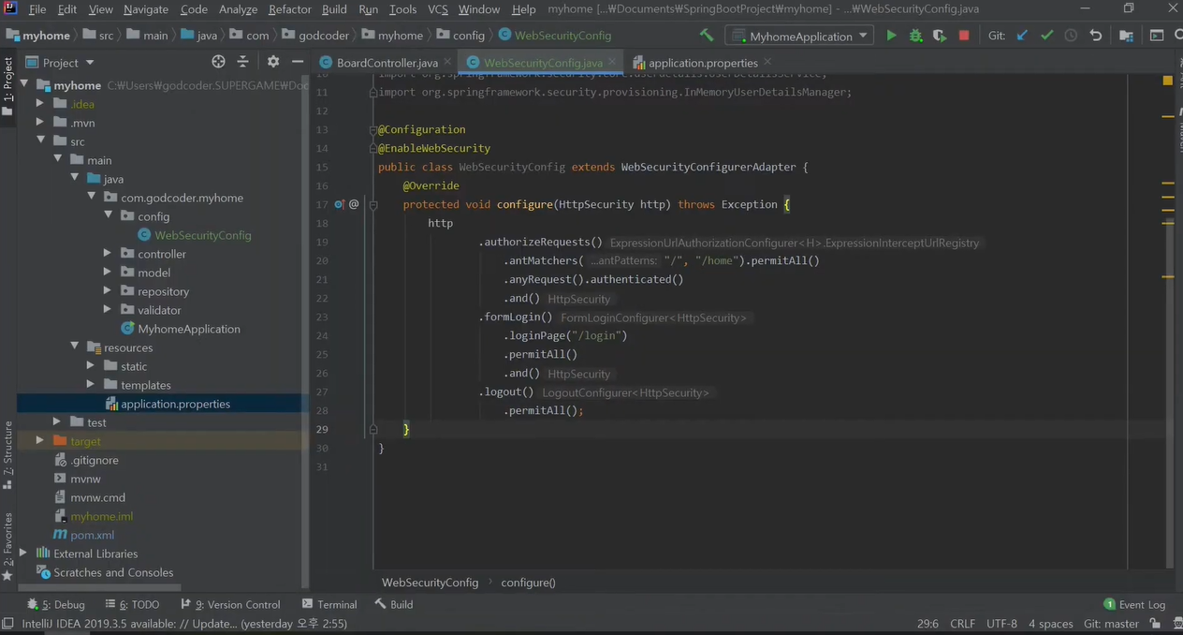The image size is (1183, 635).
Task: Open the Refactor menu
Action: coord(290,9)
